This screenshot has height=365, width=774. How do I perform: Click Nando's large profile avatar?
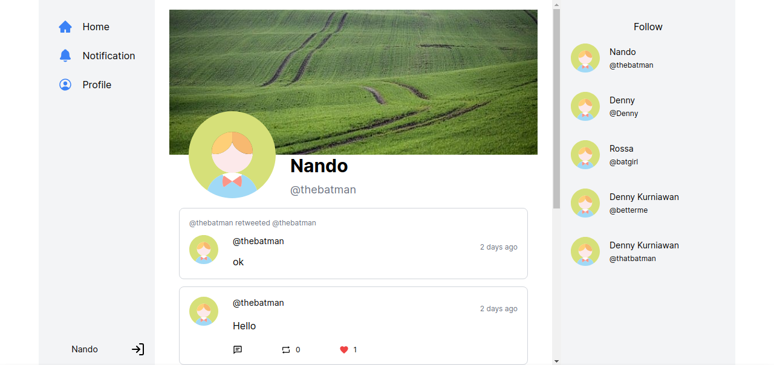pos(232,155)
